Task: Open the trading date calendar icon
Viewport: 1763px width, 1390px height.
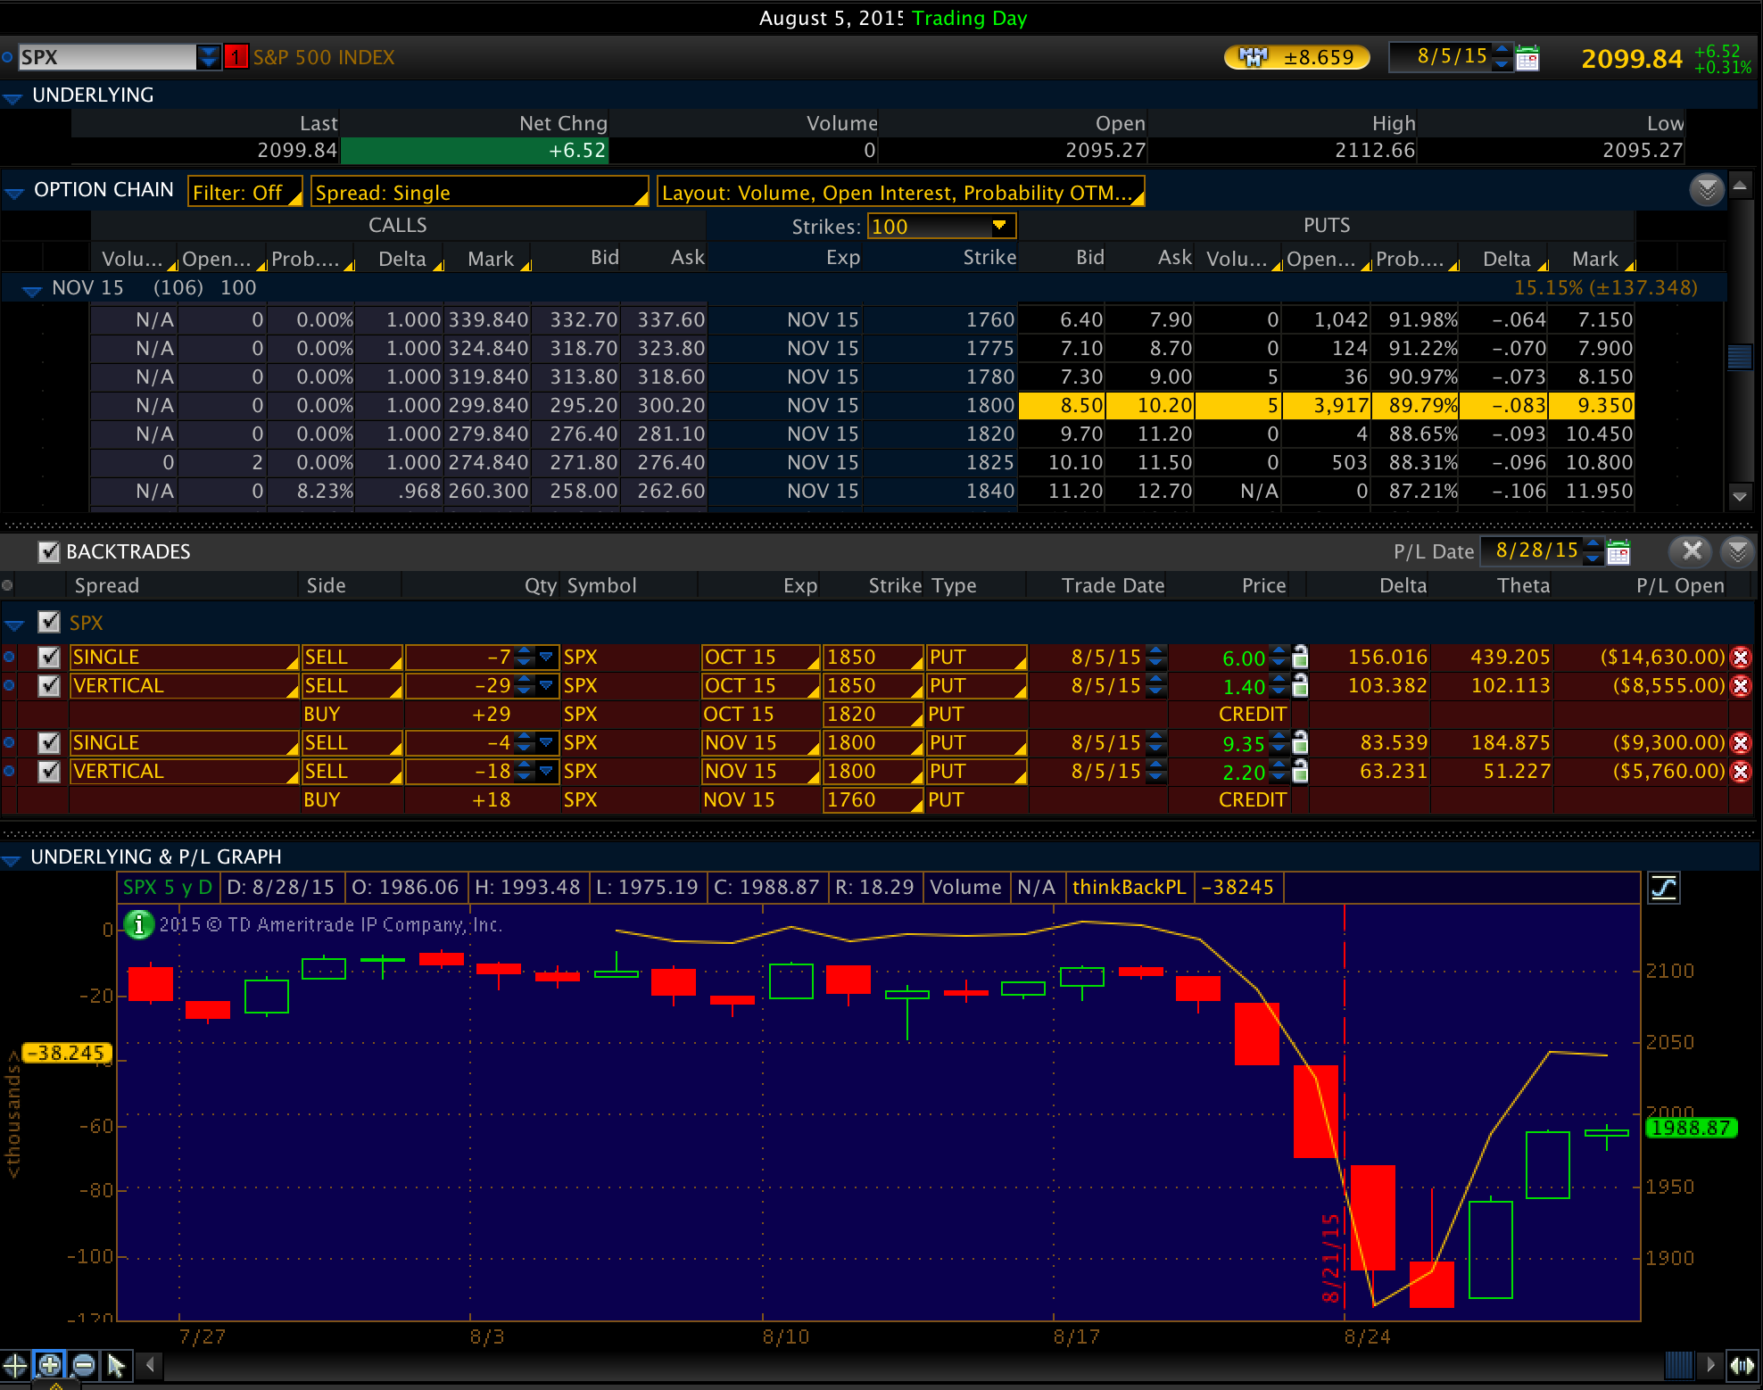Action: click(x=1527, y=58)
